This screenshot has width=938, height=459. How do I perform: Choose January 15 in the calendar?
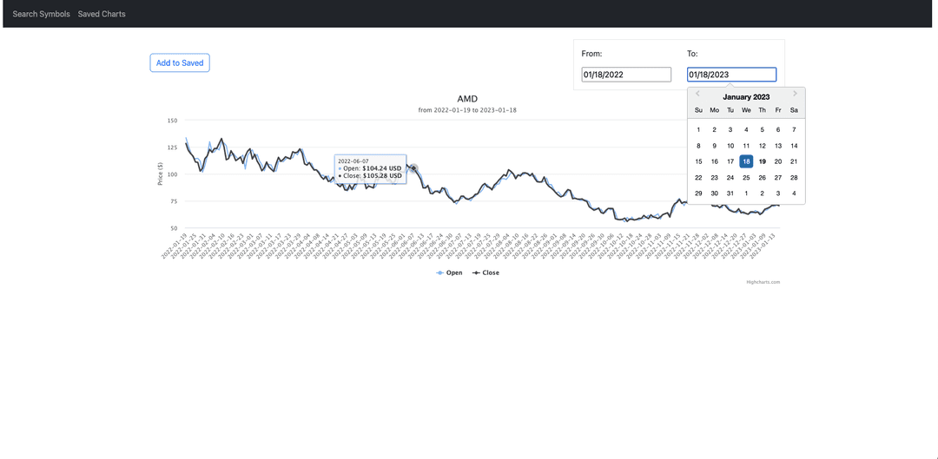(698, 161)
